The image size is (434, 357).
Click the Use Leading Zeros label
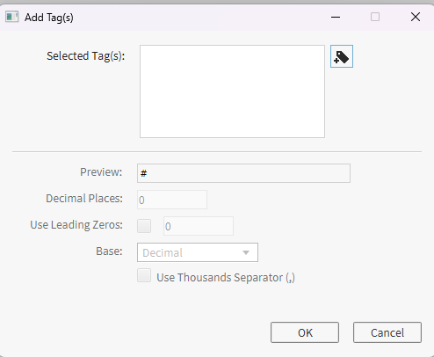click(76, 225)
